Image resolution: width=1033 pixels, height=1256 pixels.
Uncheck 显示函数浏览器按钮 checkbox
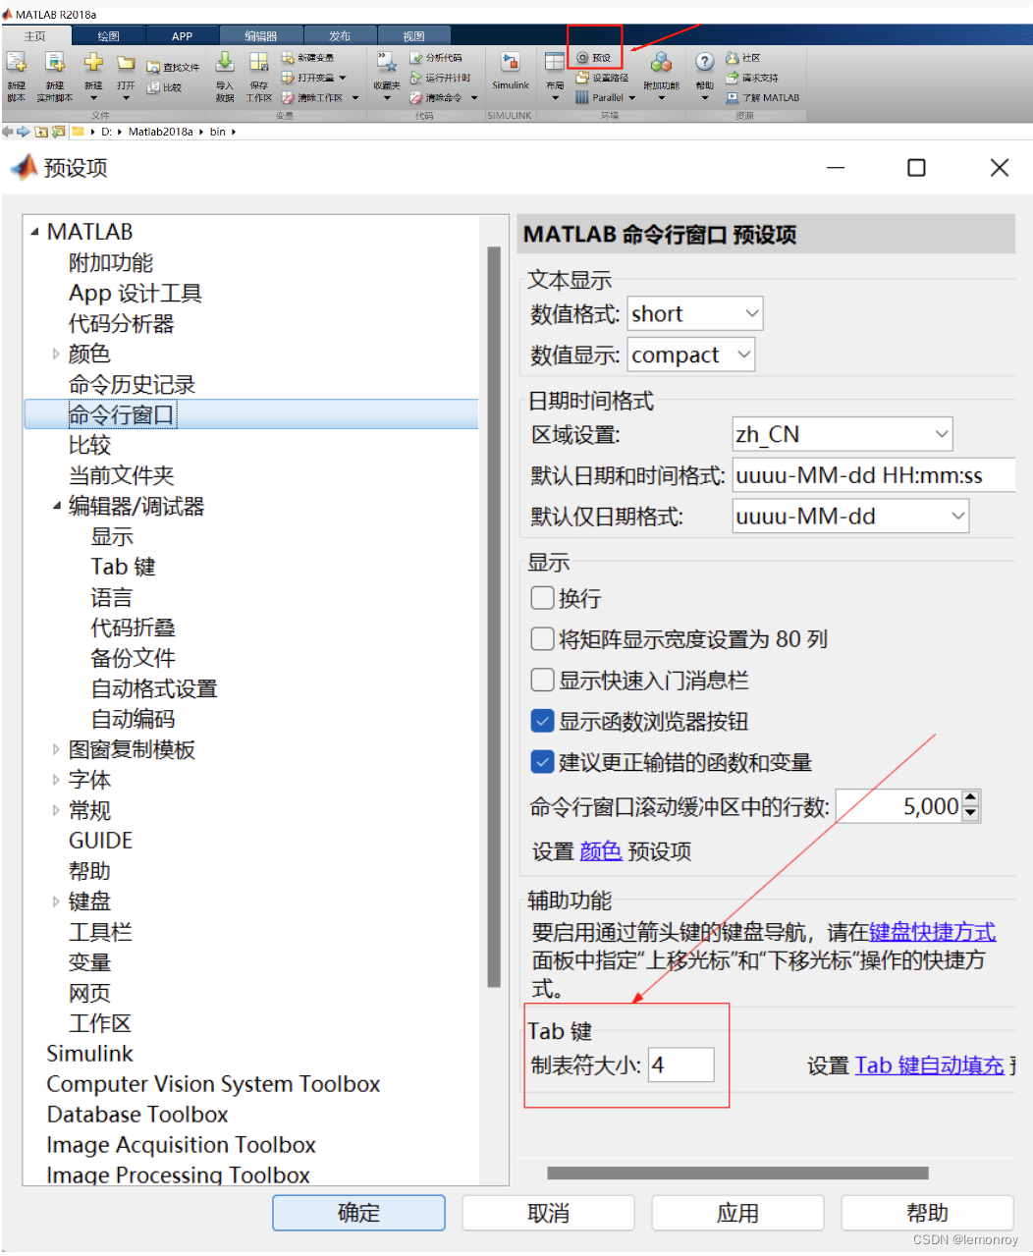click(x=542, y=721)
